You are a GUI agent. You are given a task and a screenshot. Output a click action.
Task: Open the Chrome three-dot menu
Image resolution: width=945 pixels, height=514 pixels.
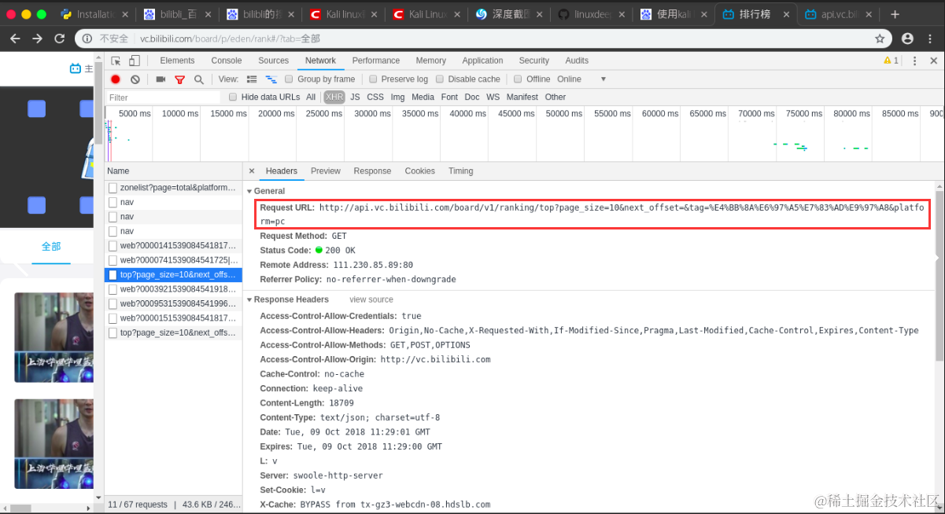pyautogui.click(x=930, y=39)
